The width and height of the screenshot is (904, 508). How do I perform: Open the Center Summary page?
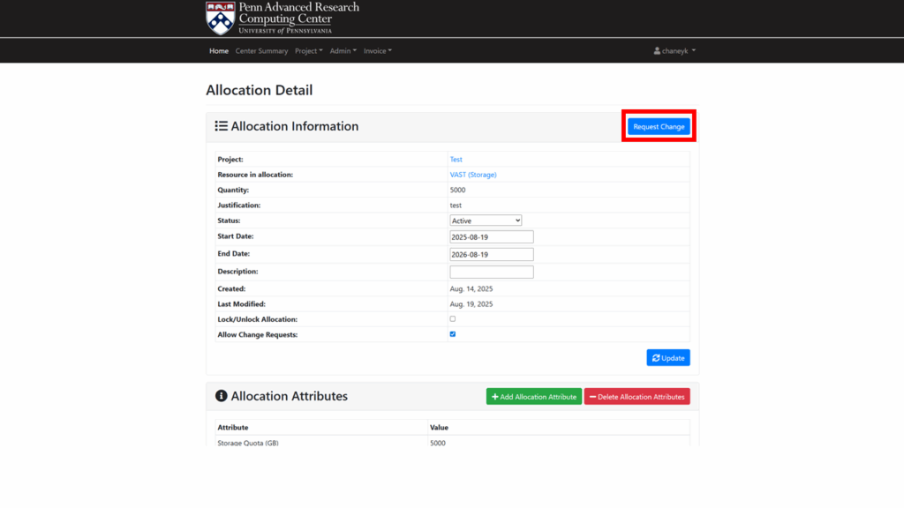pos(261,51)
